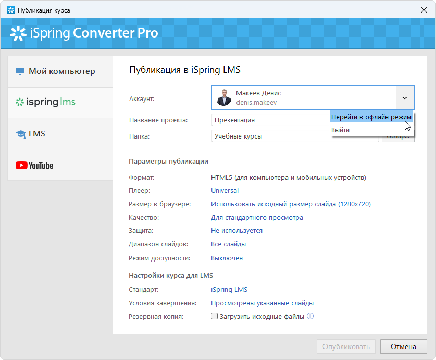Open the YouTube publishing tab
The width and height of the screenshot is (436, 360).
pyautogui.click(x=60, y=165)
